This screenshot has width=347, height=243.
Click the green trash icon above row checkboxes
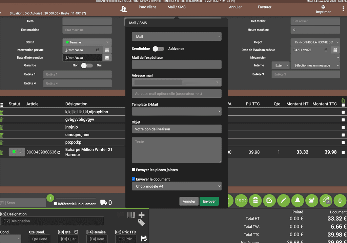coord(343,100)
